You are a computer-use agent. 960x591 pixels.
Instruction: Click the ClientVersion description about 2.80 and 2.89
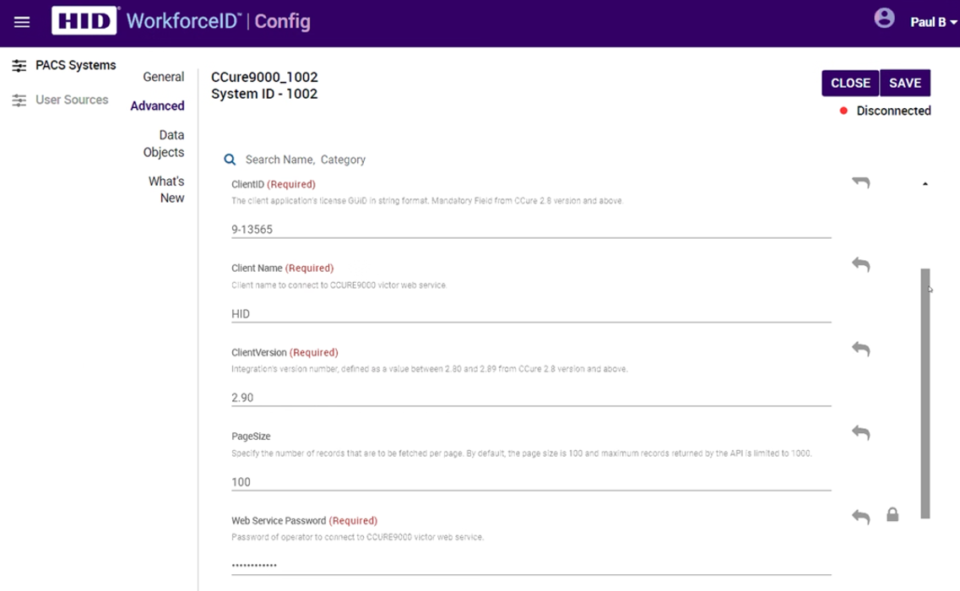click(x=429, y=369)
